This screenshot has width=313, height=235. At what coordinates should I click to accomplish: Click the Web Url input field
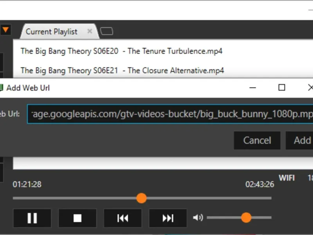click(170, 114)
